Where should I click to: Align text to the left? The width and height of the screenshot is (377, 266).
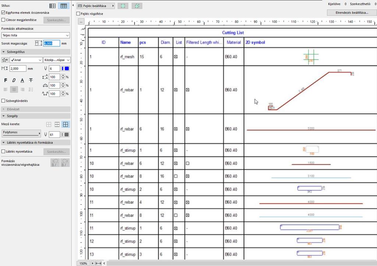pos(6,90)
